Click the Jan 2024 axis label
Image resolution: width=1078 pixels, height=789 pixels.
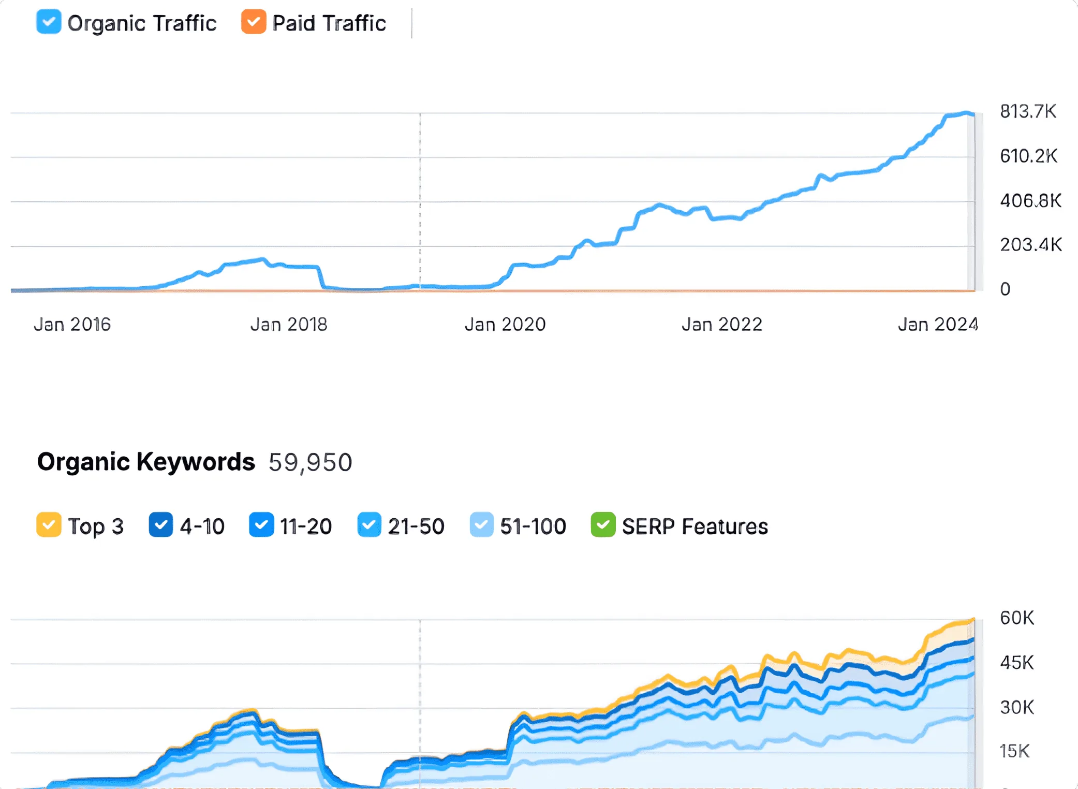tap(938, 325)
